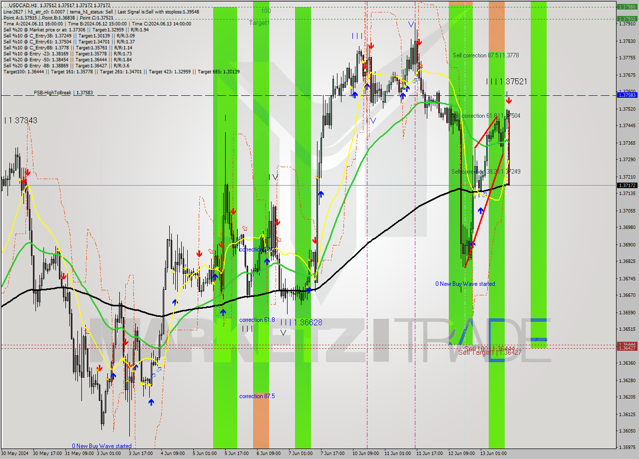Click the red 1.36427 price tag on axis
The image size is (639, 459).
pyautogui.click(x=627, y=348)
